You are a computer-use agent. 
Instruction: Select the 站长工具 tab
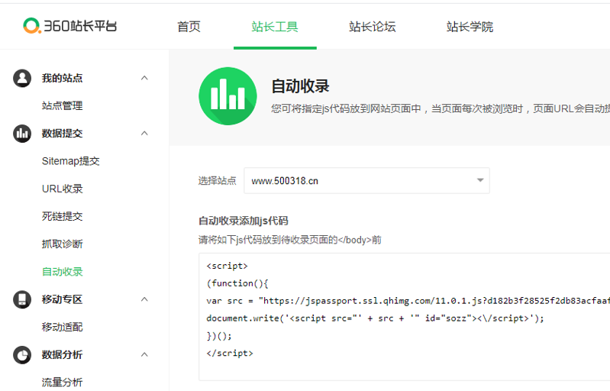point(275,27)
